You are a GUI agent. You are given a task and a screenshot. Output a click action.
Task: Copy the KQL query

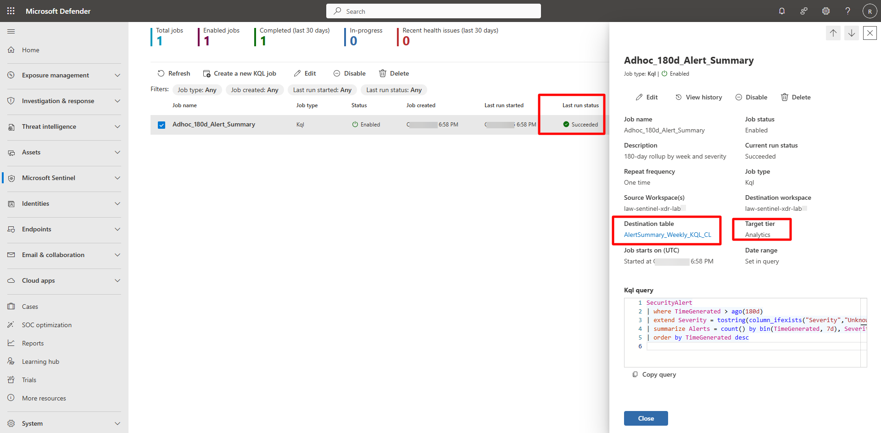point(654,374)
